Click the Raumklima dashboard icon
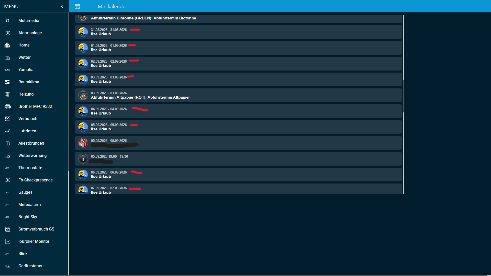 7,82
